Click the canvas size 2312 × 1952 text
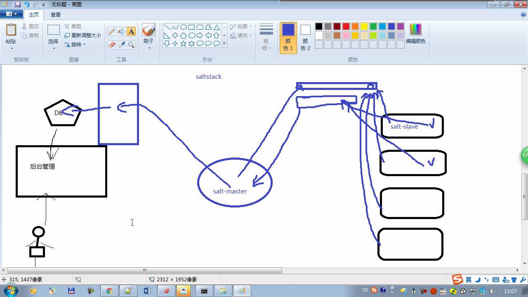The height and width of the screenshot is (297, 528). pyautogui.click(x=177, y=279)
